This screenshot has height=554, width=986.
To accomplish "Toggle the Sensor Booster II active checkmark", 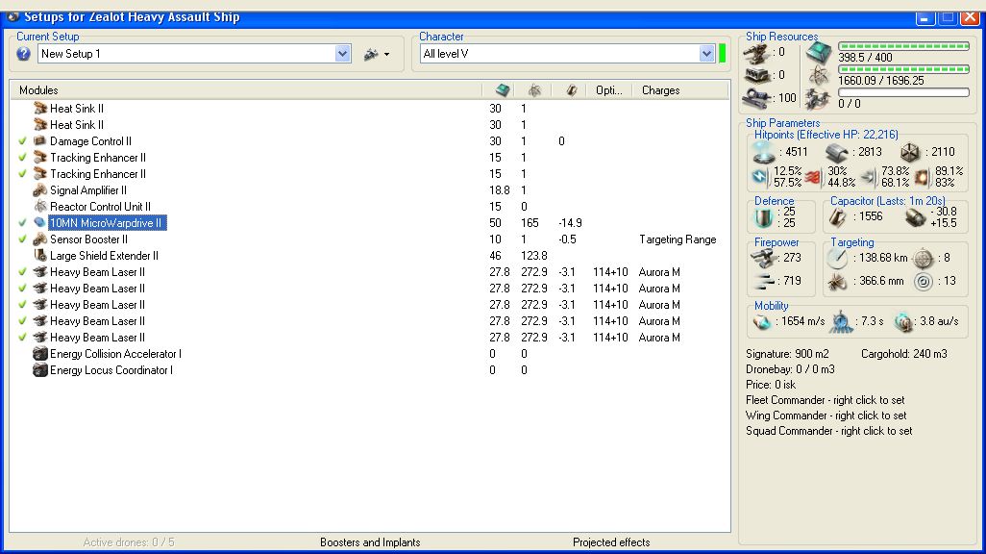I will (23, 239).
